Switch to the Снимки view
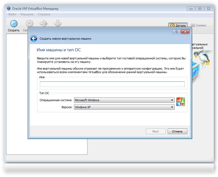 199,25
